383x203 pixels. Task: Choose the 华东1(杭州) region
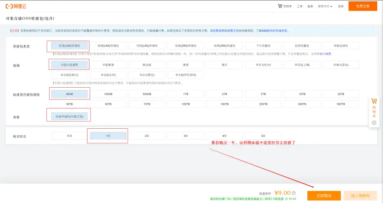pos(263,65)
